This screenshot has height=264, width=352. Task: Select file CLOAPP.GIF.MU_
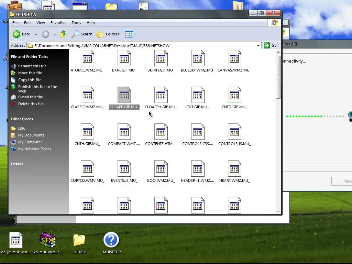pyautogui.click(x=124, y=98)
